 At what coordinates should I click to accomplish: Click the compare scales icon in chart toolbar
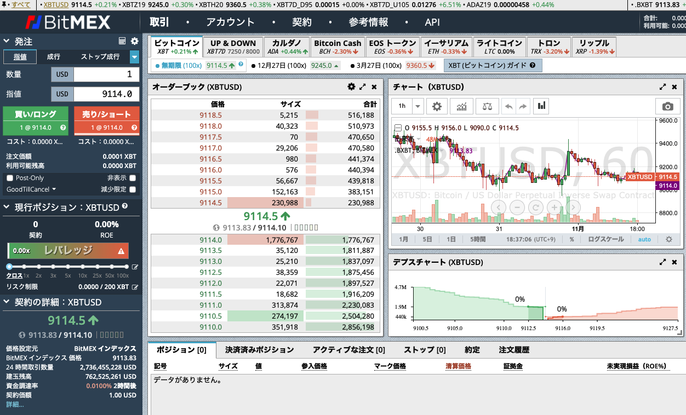click(487, 106)
